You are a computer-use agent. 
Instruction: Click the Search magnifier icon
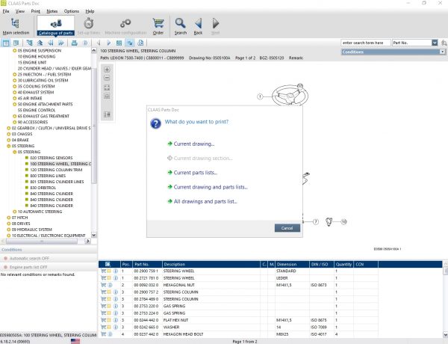pos(180,27)
